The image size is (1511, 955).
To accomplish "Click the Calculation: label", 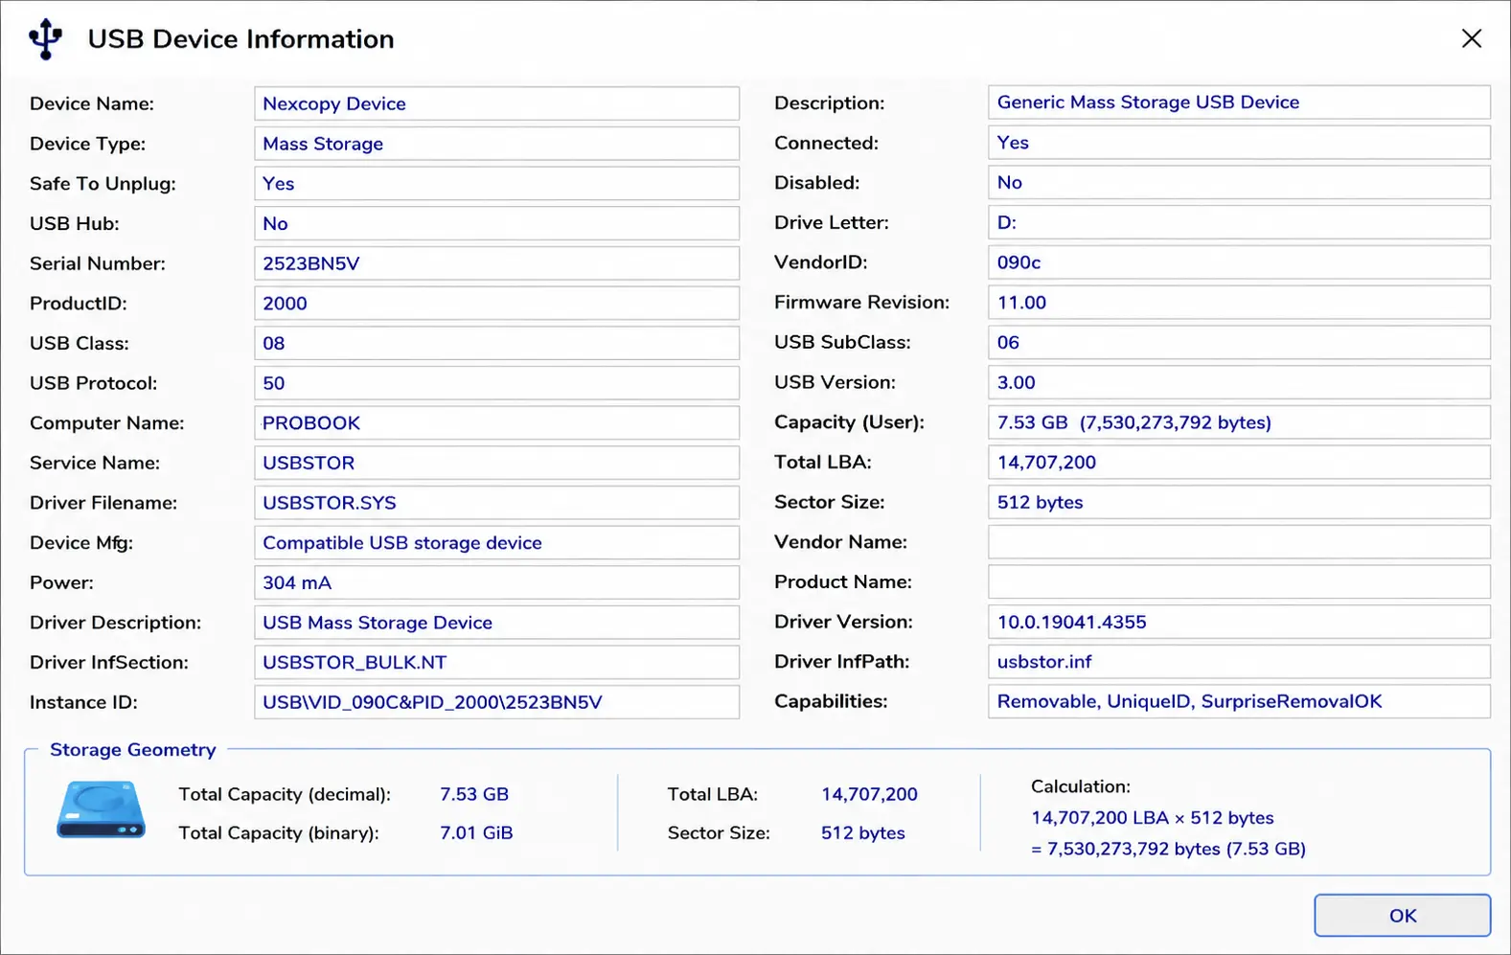I will (x=1080, y=786).
